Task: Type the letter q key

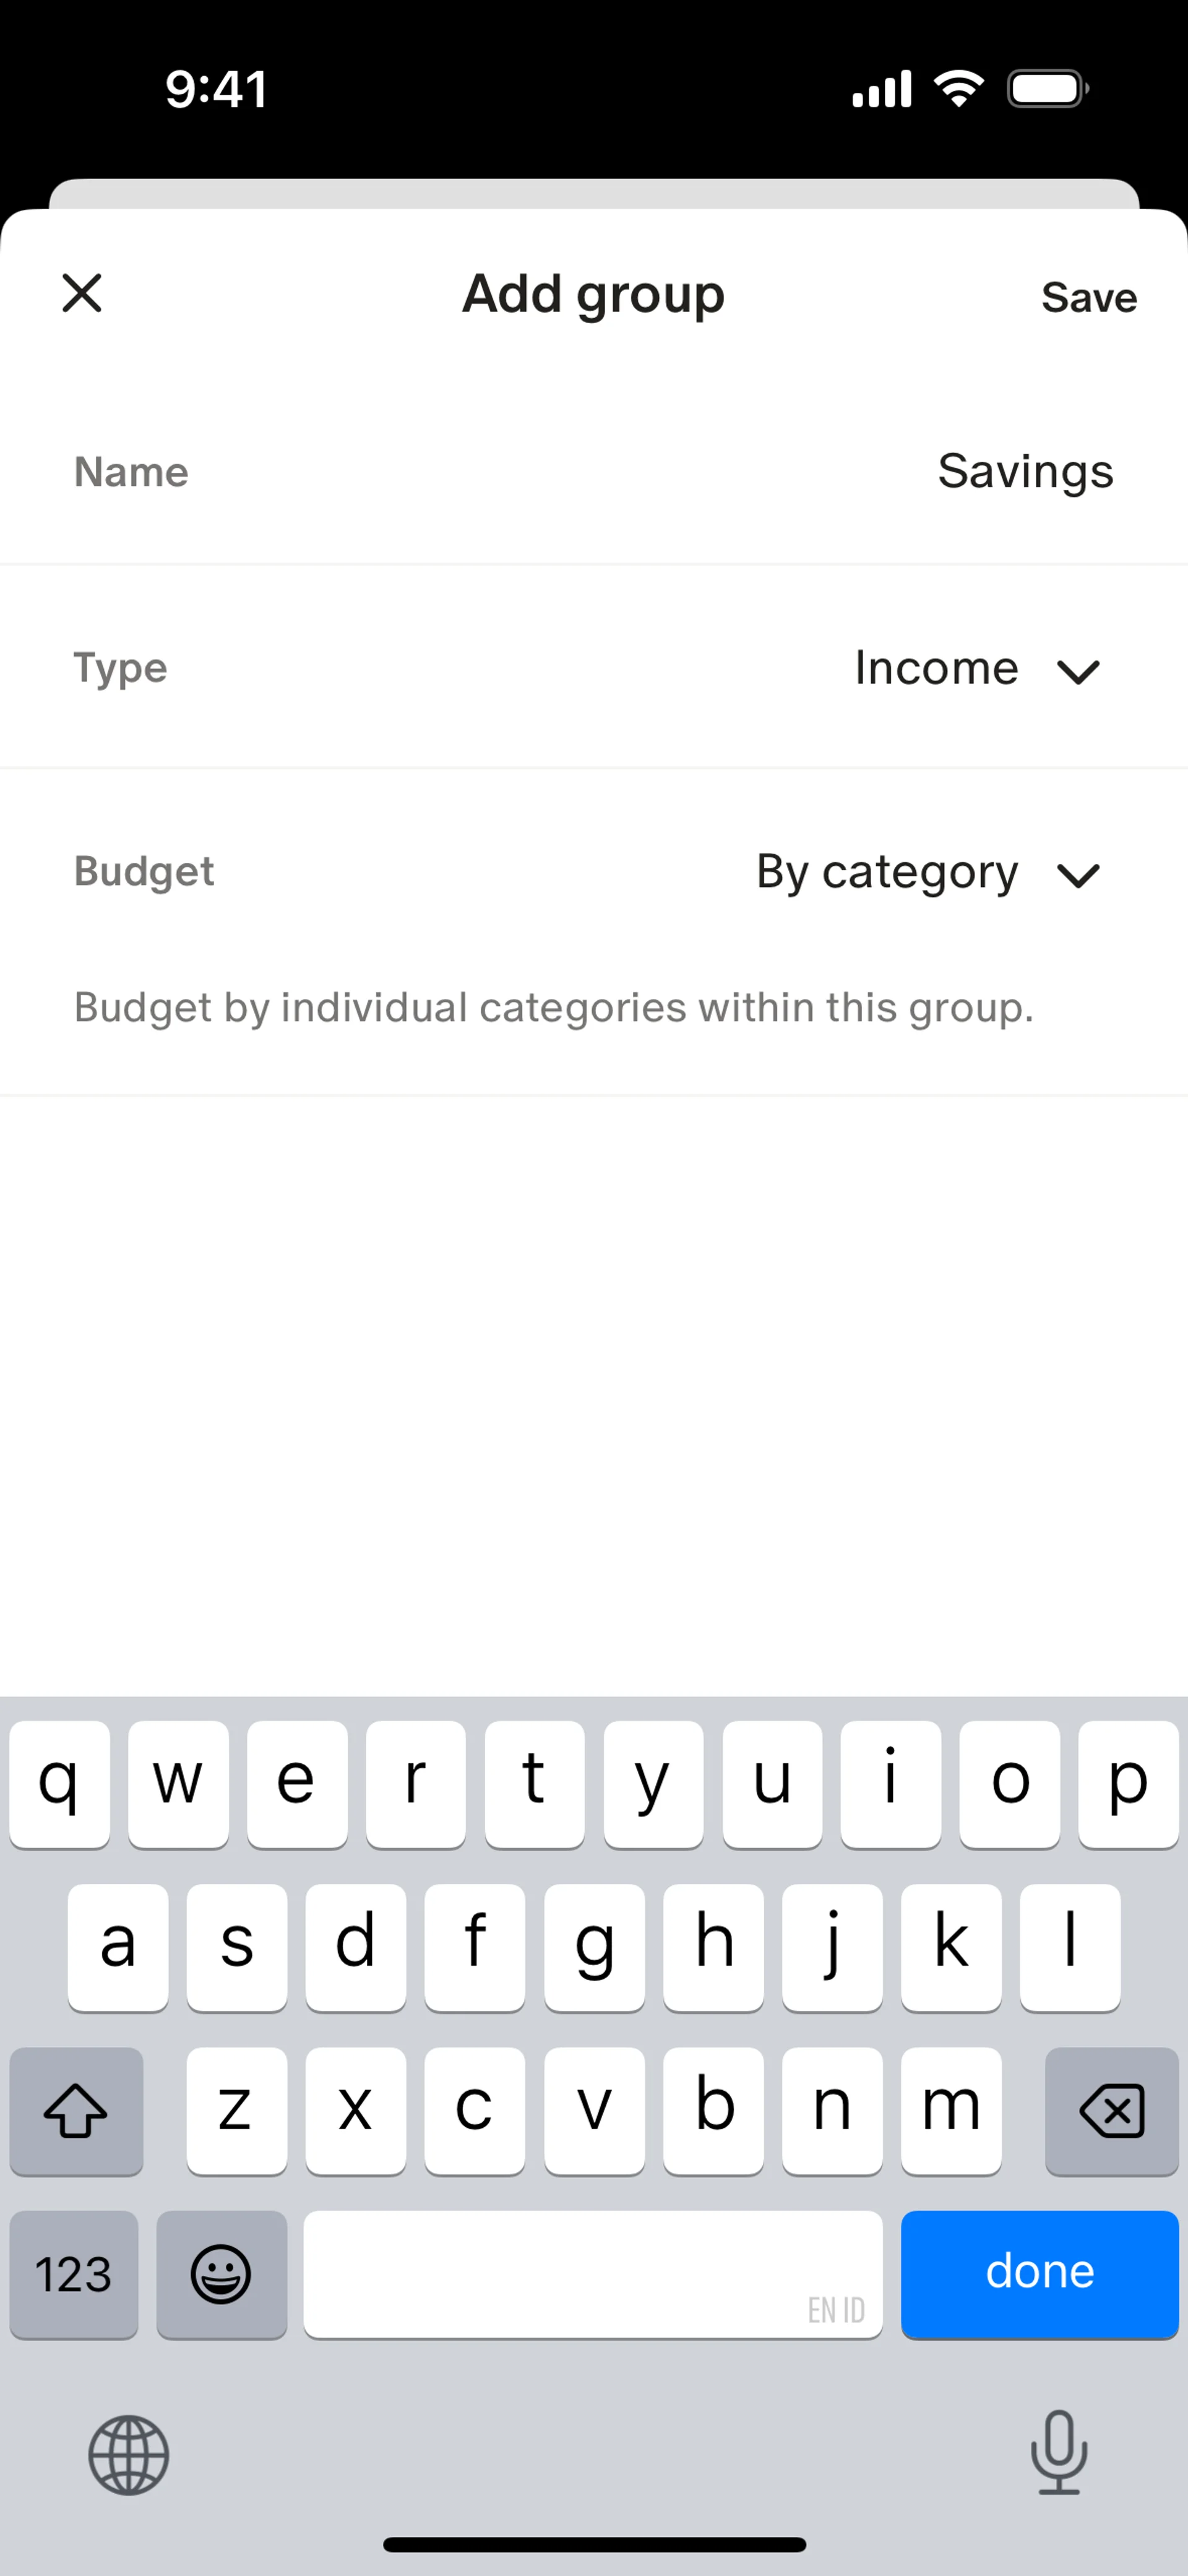Action: (x=59, y=1784)
